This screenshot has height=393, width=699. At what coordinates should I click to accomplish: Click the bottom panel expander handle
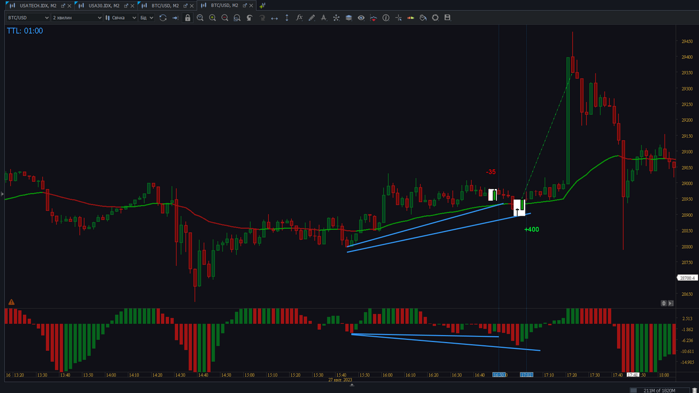(x=352, y=385)
